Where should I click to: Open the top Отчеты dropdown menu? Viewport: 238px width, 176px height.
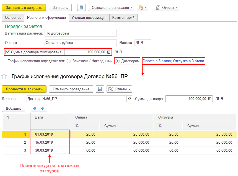(166, 7)
